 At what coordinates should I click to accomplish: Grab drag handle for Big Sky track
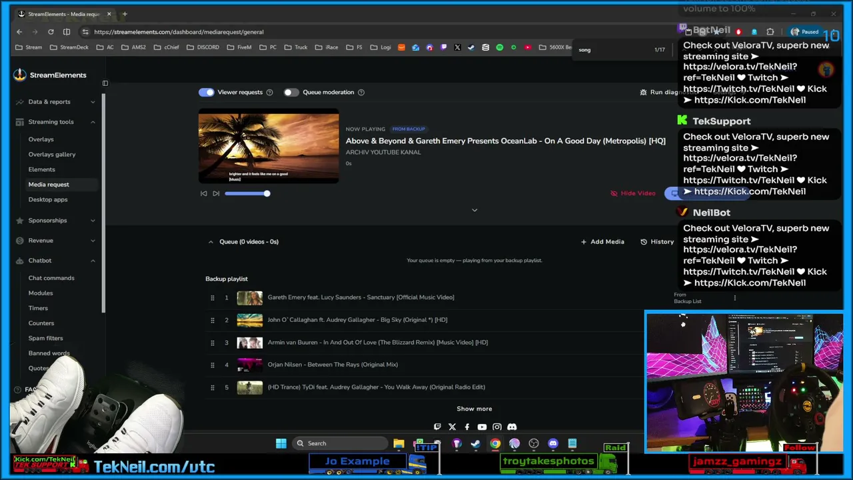tap(213, 320)
